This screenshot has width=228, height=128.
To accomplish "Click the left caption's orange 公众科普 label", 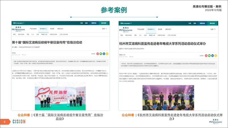I will 24,115.
